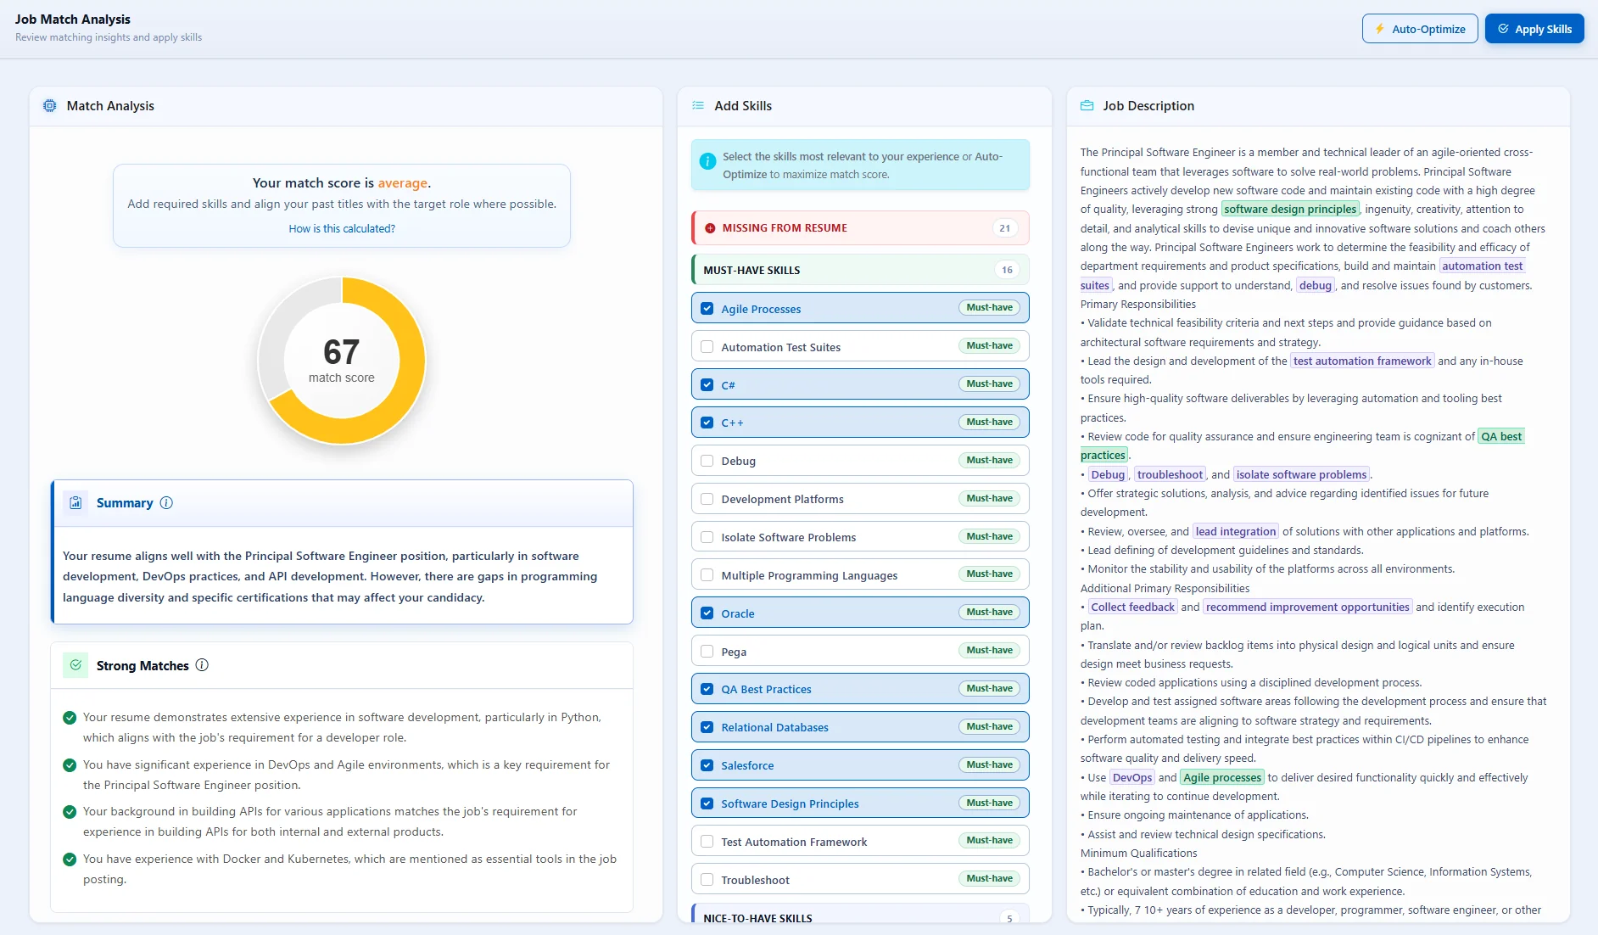Click highlighted 'lead integration' phrase

pyautogui.click(x=1235, y=532)
